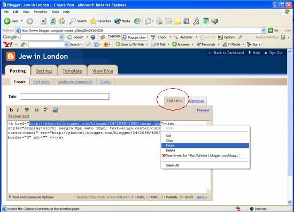Open the History icon
The image size is (294, 212).
[137, 21]
